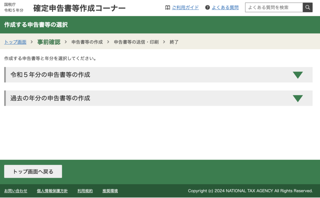The height and width of the screenshot is (198, 320).
Task: Select the 申告書等の作成 breadcrumb step
Action: click(x=87, y=42)
